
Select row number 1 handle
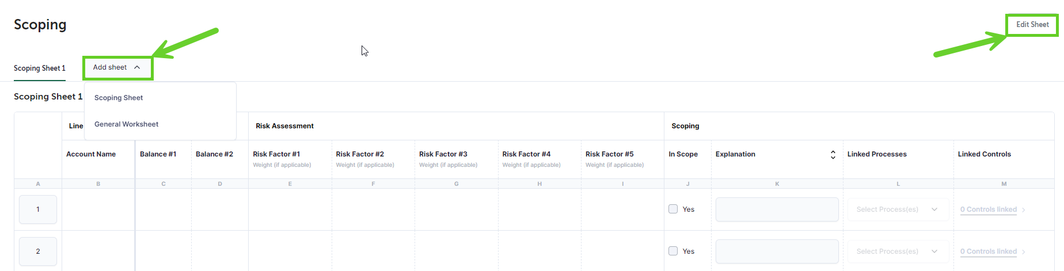click(x=38, y=209)
